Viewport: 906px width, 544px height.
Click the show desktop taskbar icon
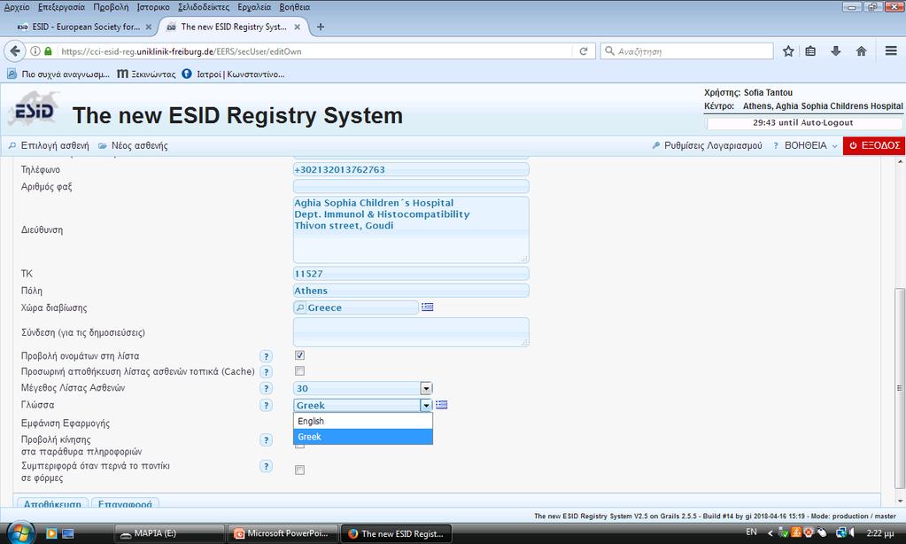point(67,533)
